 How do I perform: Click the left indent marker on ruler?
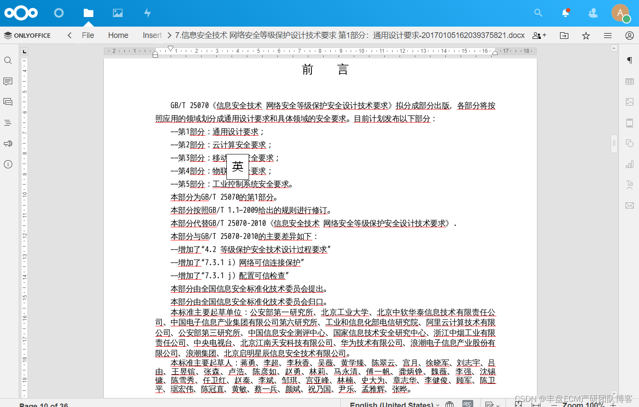[x=155, y=54]
